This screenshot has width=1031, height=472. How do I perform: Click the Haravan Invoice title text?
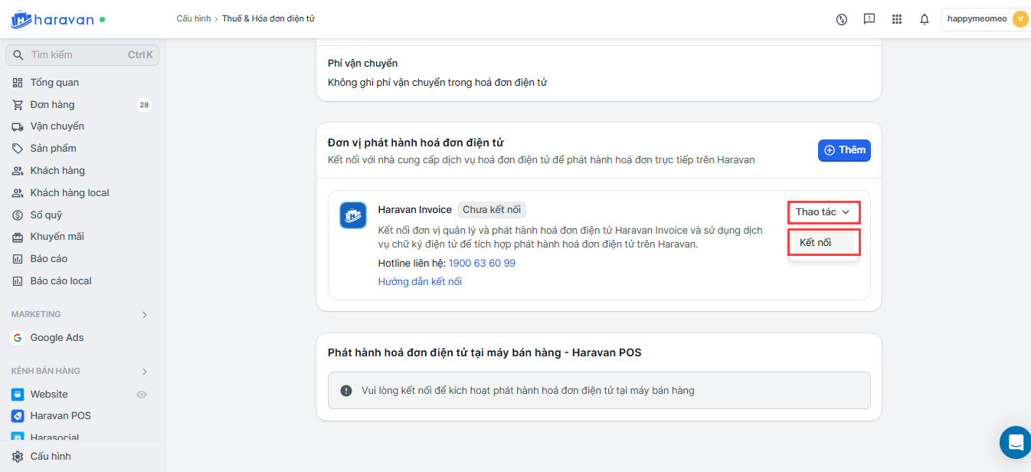415,210
